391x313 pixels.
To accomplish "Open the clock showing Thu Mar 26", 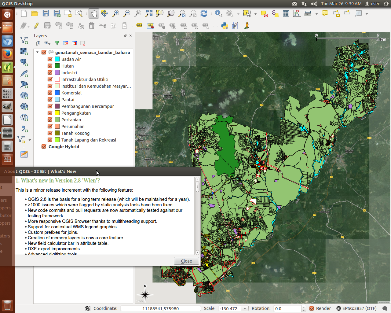I will 341,4.
